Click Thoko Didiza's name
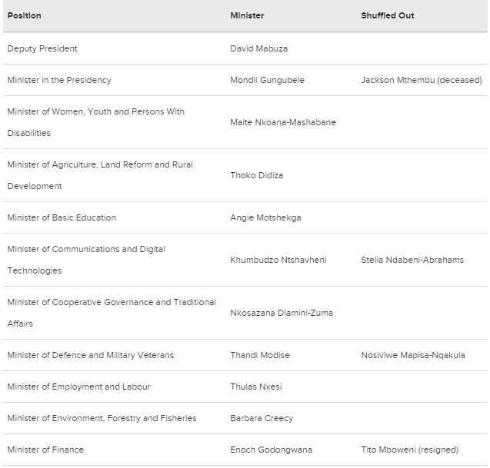Screen dimensions: 490x468 tap(257, 175)
